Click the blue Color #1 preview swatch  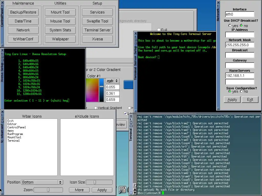tap(128, 84)
